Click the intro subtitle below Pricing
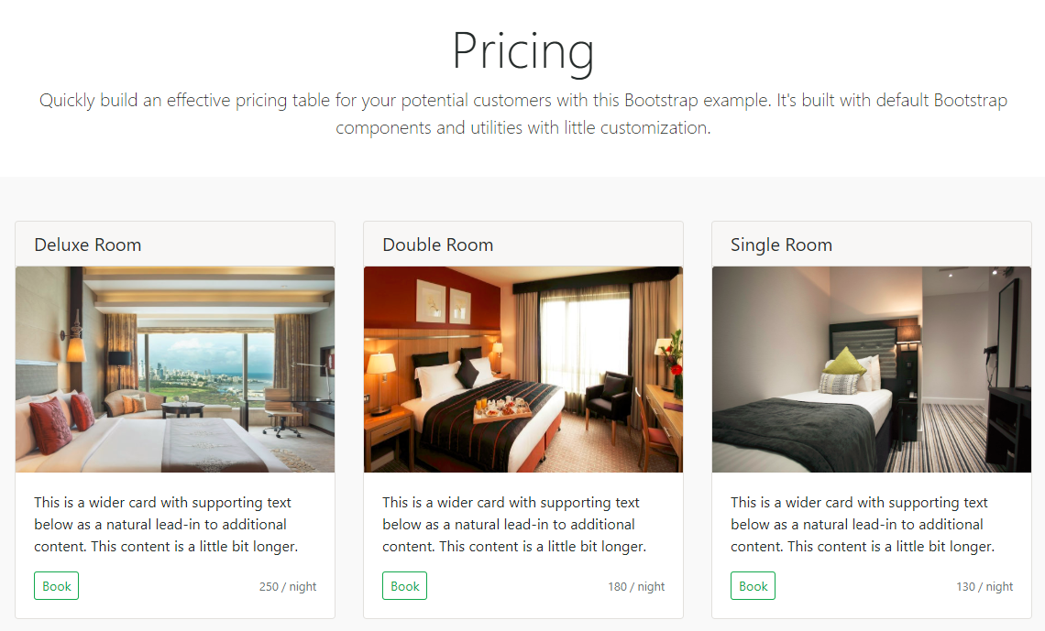The height and width of the screenshot is (631, 1045). (x=522, y=114)
